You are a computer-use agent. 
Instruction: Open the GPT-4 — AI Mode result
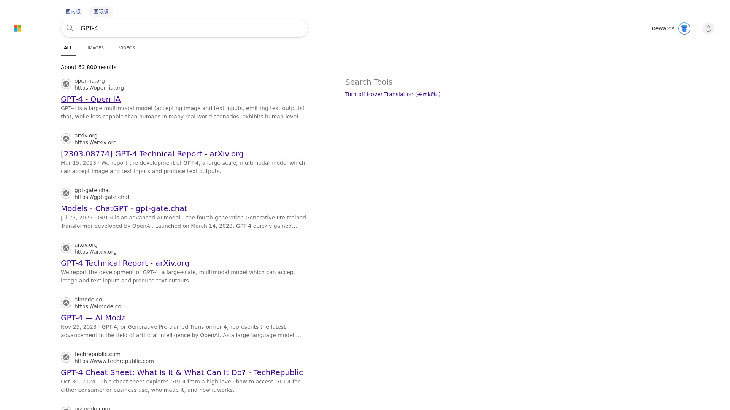click(93, 318)
